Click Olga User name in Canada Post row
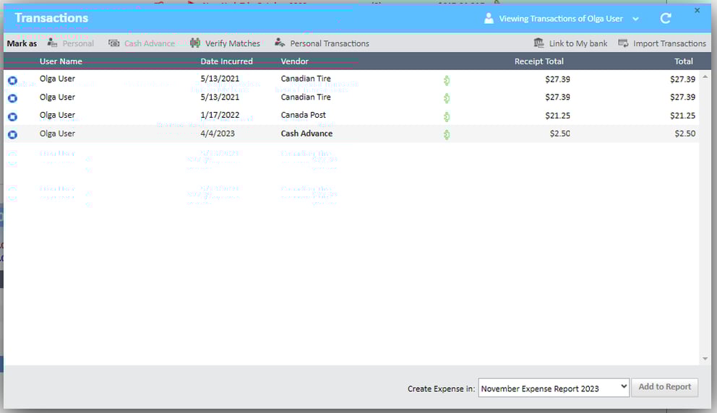Image resolution: width=717 pixels, height=413 pixels. tap(57, 115)
